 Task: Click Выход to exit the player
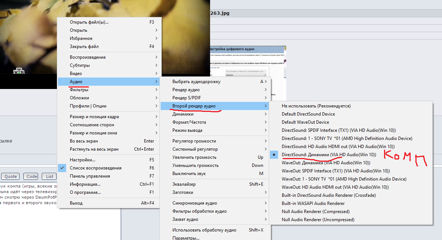click(109, 203)
